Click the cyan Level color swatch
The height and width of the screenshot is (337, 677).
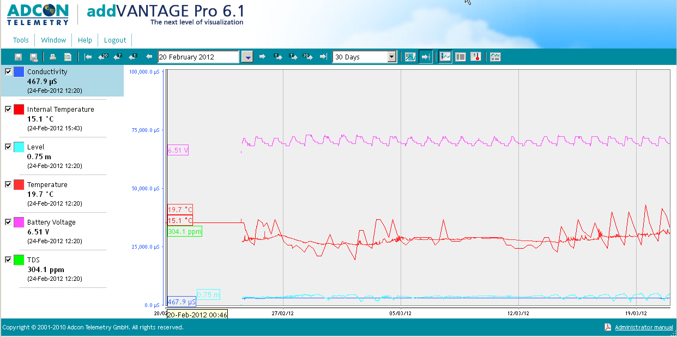(19, 147)
